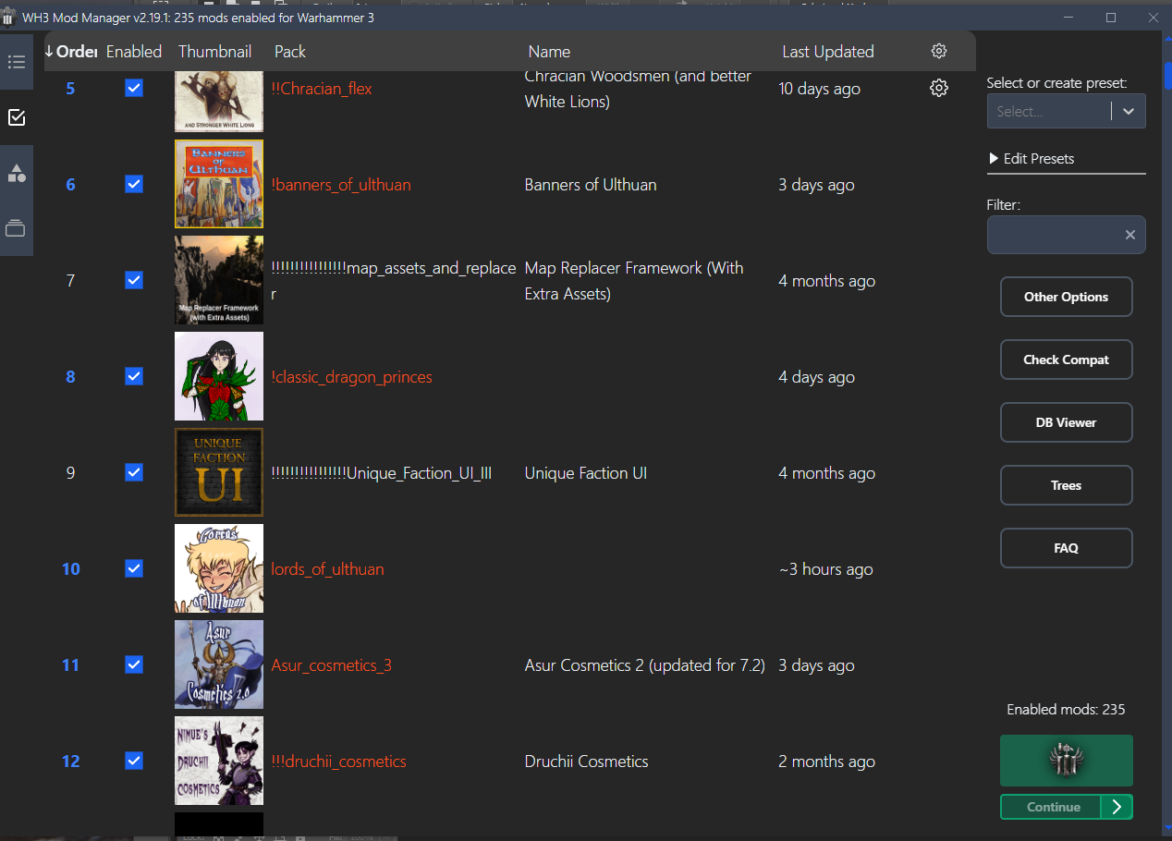
Task: Click the 'Enabled mods: 235' label
Action: click(1066, 710)
